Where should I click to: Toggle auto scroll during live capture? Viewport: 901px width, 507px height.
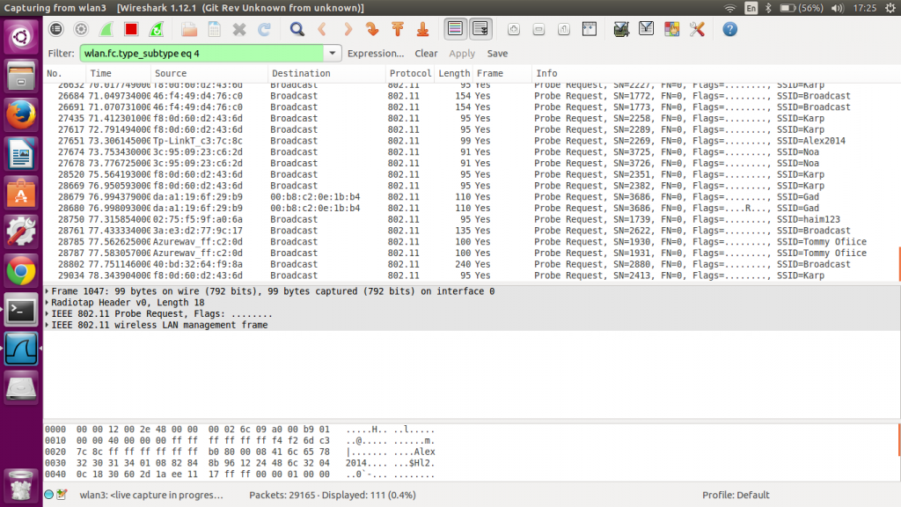(x=480, y=29)
